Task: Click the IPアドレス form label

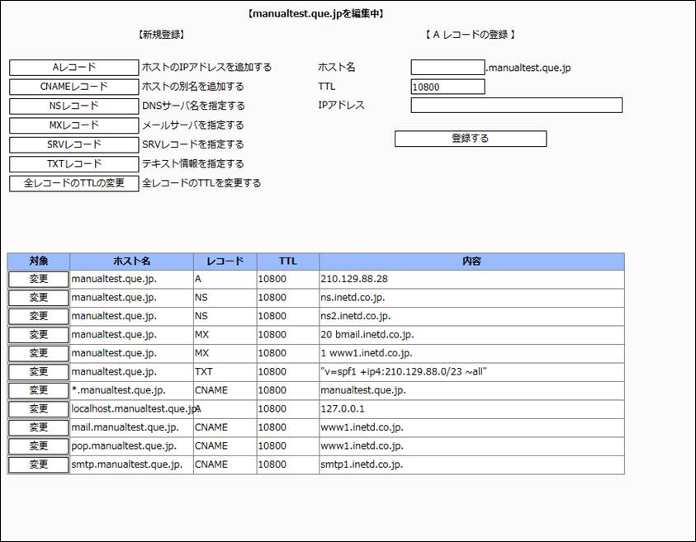Action: click(341, 105)
